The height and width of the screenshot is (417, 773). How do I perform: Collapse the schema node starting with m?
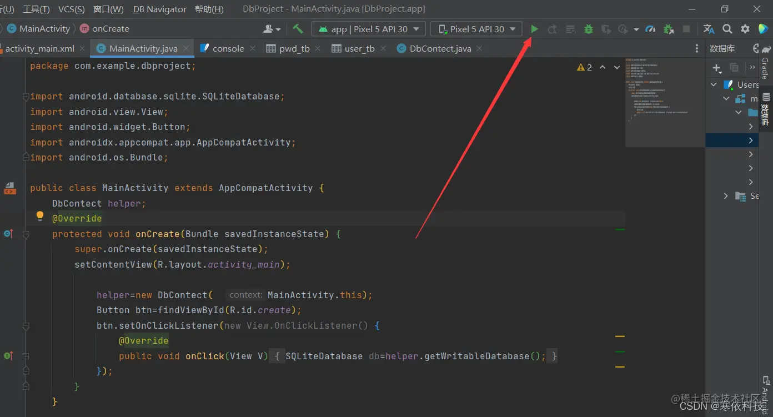click(726, 98)
